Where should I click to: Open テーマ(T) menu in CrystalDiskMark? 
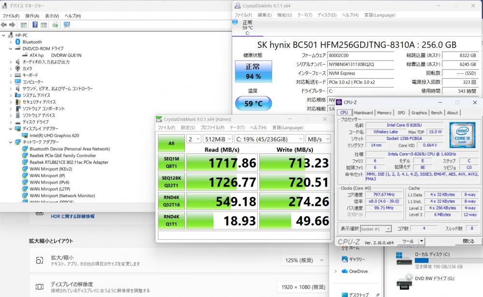tap(237, 128)
